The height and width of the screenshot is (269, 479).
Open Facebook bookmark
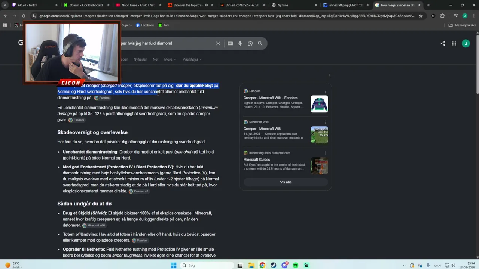(145, 25)
